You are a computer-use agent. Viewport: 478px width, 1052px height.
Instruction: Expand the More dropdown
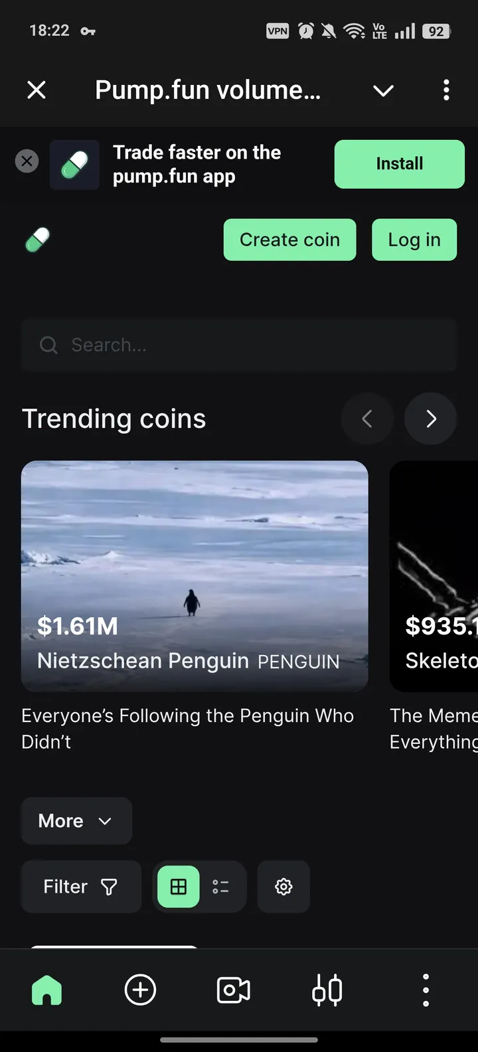coord(76,821)
